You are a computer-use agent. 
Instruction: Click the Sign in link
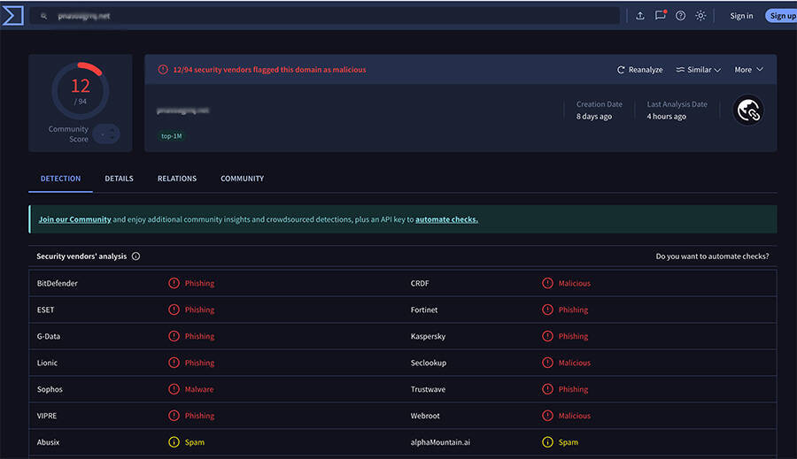tap(741, 16)
